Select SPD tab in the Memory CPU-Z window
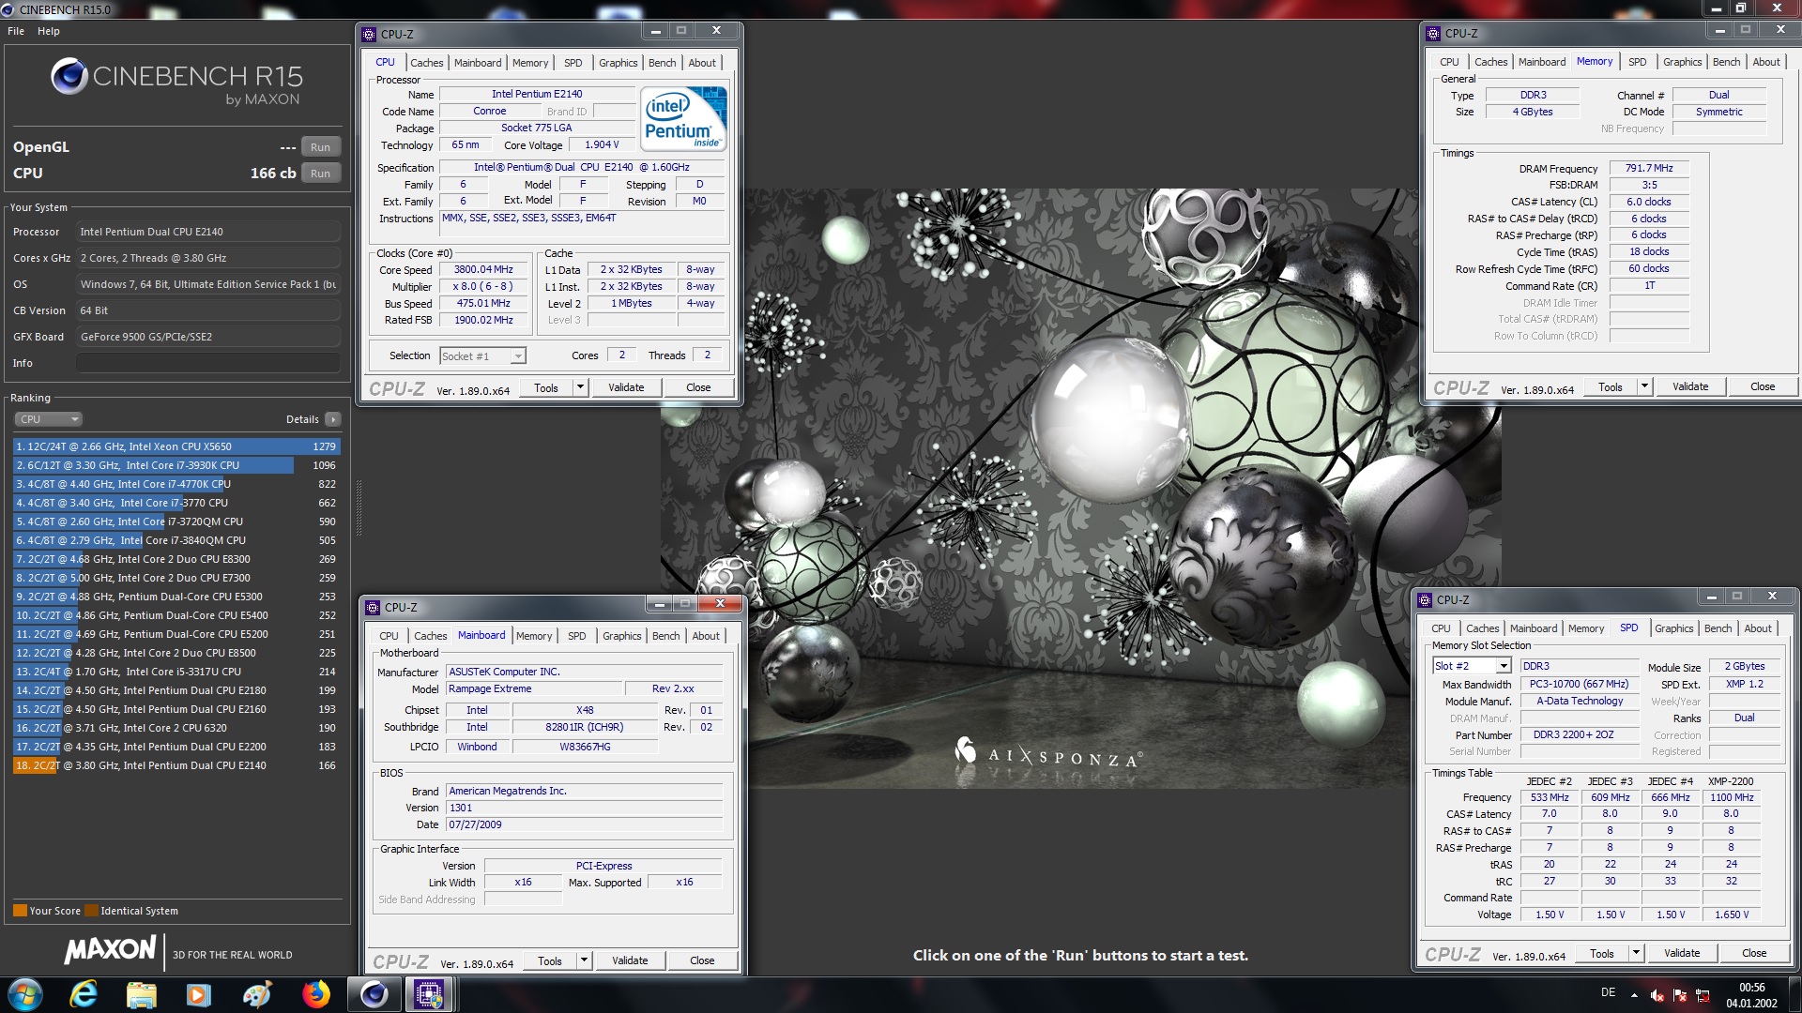 (1638, 62)
